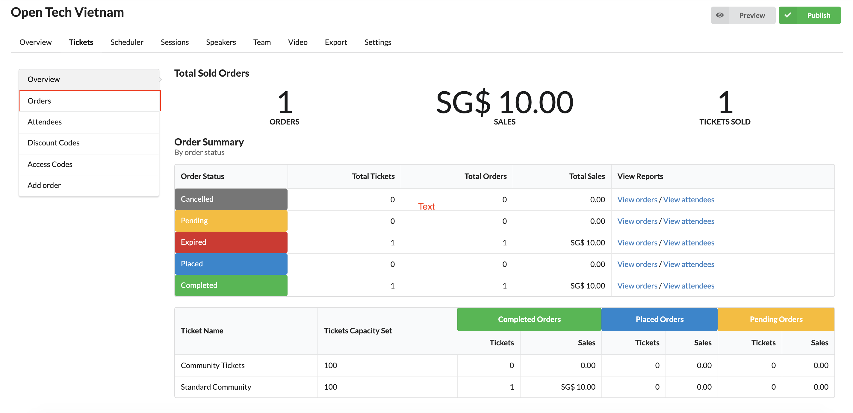Select the Sessions tab

pyautogui.click(x=175, y=42)
